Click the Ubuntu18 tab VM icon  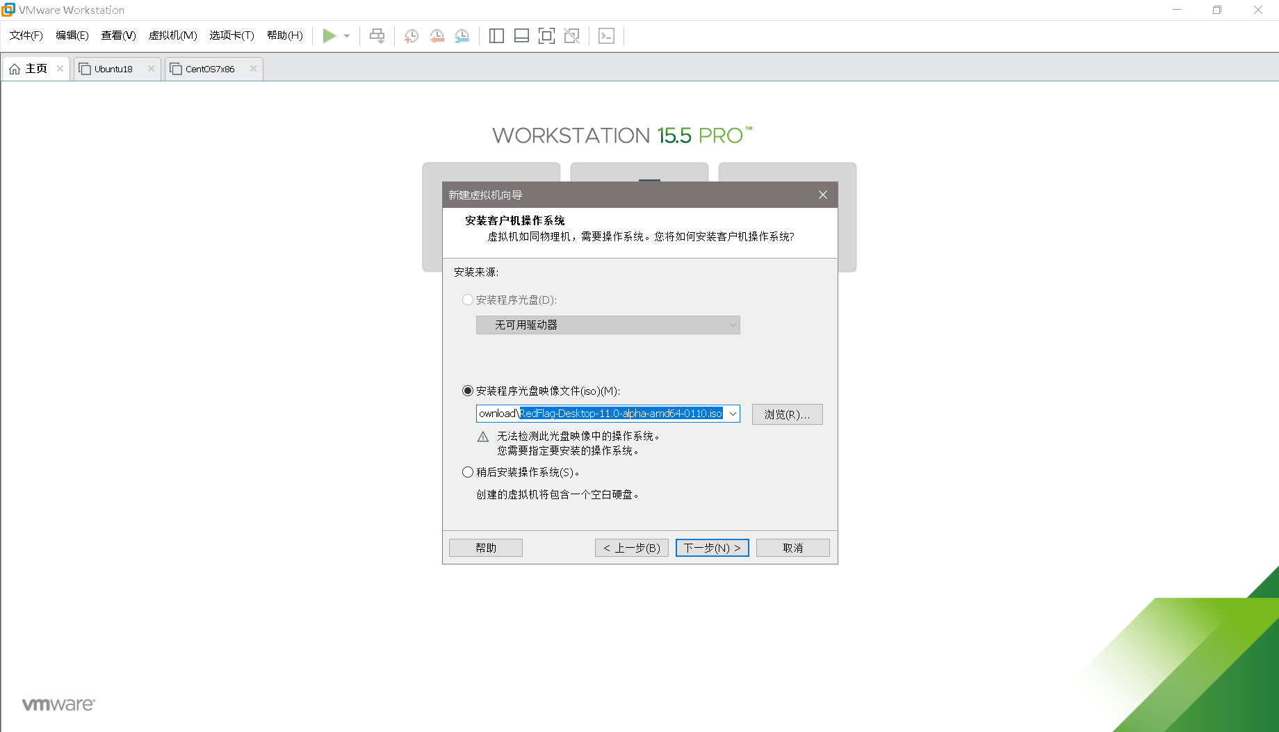tap(85, 69)
